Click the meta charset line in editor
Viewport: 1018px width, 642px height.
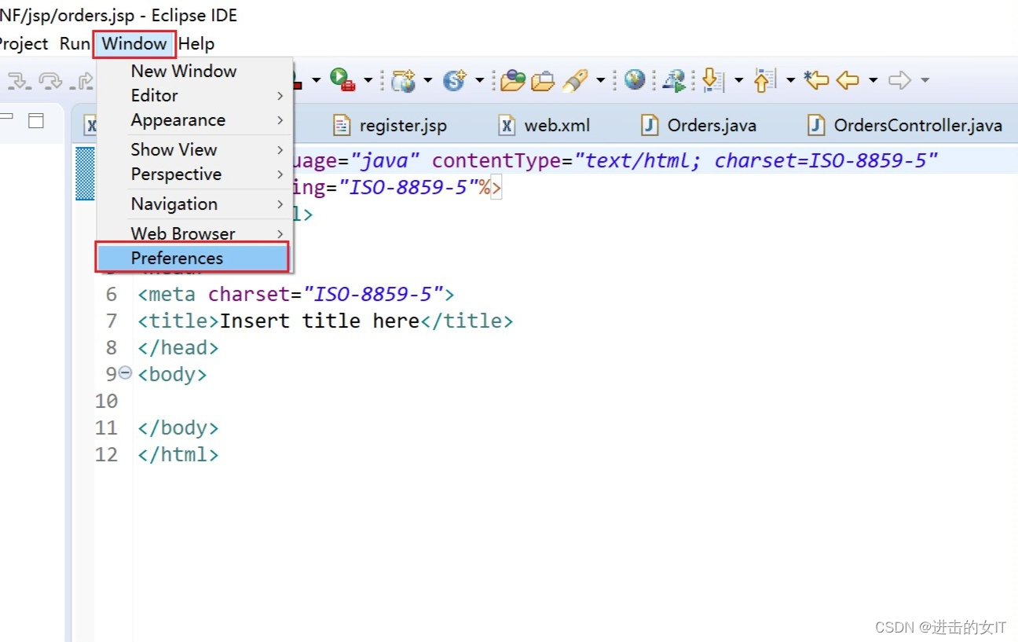pyautogui.click(x=296, y=294)
